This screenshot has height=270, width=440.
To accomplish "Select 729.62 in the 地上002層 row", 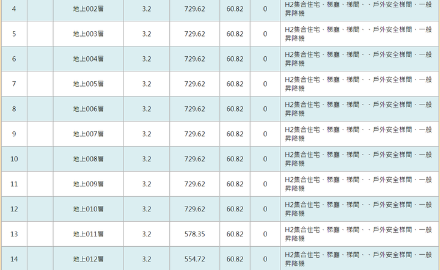I will tap(195, 9).
